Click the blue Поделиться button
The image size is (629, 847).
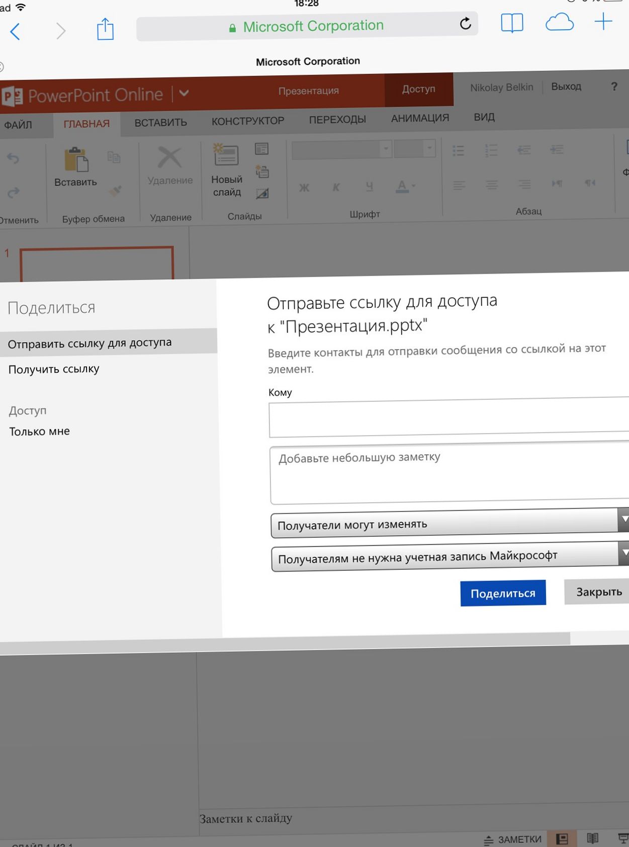(503, 593)
